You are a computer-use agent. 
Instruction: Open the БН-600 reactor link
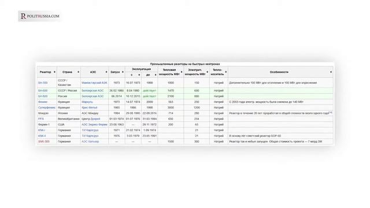pos(43,91)
